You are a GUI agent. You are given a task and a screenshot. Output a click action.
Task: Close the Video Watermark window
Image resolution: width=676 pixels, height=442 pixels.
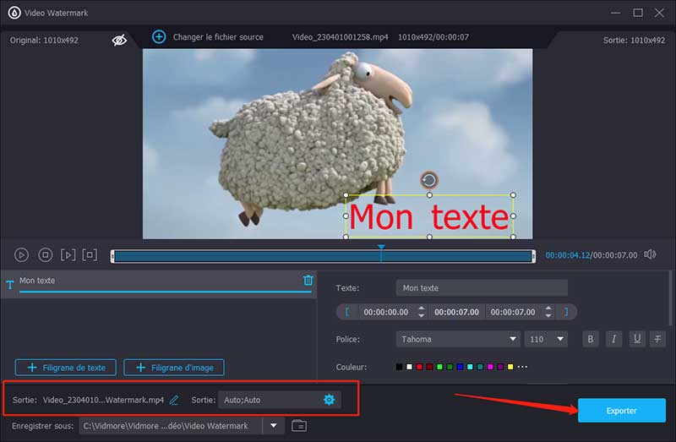click(659, 13)
